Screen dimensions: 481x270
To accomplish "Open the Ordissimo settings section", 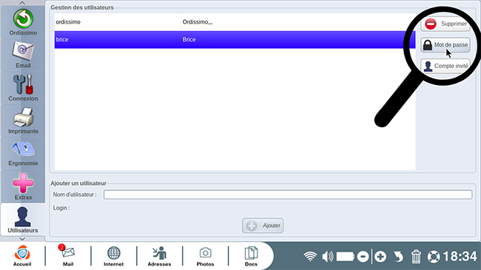I will 23,23.
